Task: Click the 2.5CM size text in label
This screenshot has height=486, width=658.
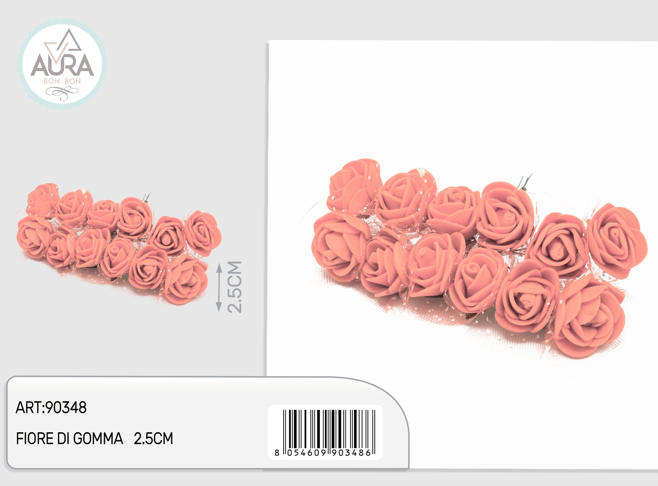Action: [154, 439]
